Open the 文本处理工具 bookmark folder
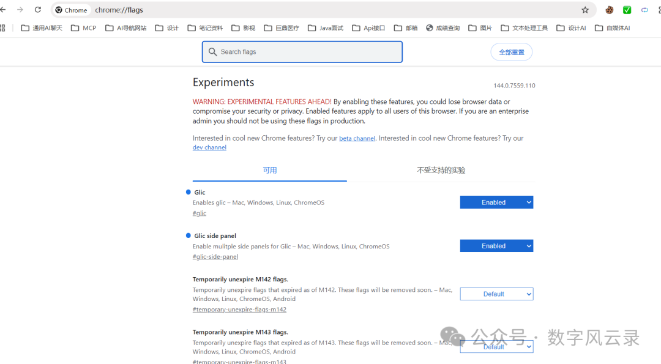 click(525, 28)
